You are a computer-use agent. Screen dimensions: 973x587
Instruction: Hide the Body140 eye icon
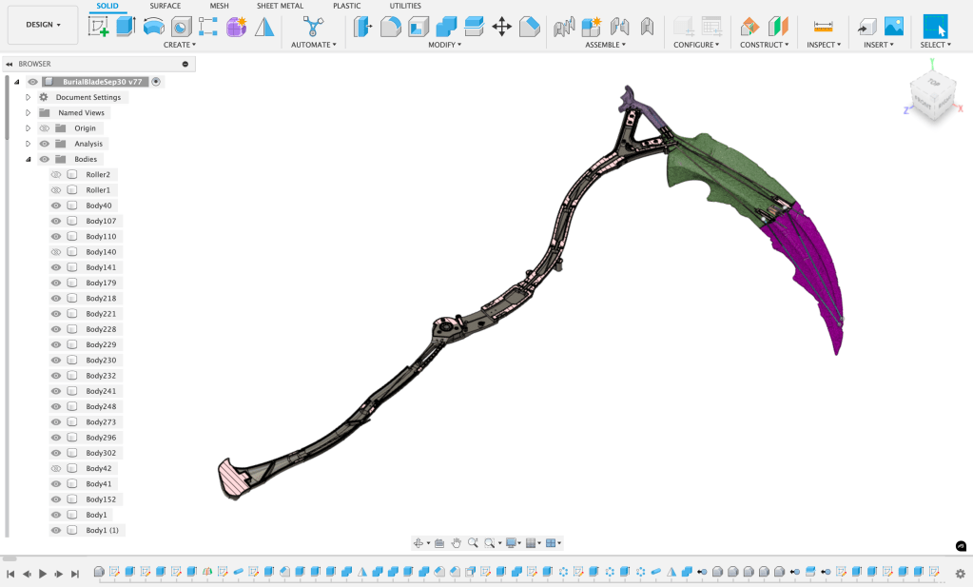click(56, 252)
